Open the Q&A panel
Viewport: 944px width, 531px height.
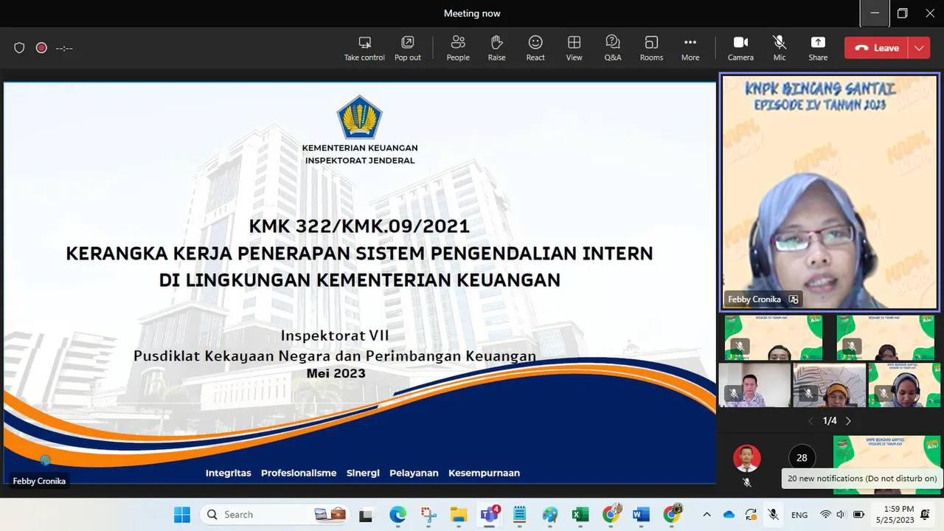(613, 48)
